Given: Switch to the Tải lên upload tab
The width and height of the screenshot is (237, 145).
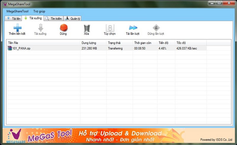Looking at the screenshot, I should click(14, 18).
